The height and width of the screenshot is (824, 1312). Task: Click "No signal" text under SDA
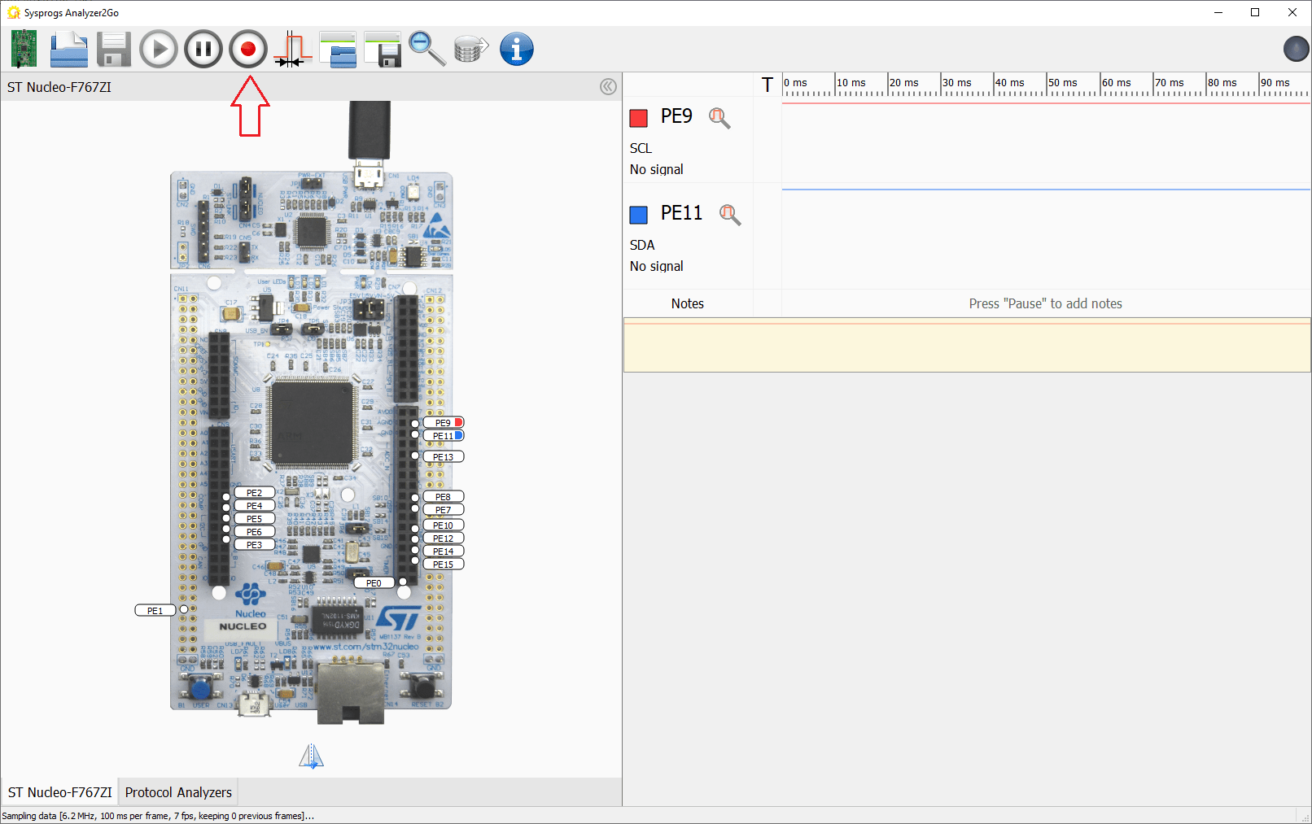coord(656,266)
